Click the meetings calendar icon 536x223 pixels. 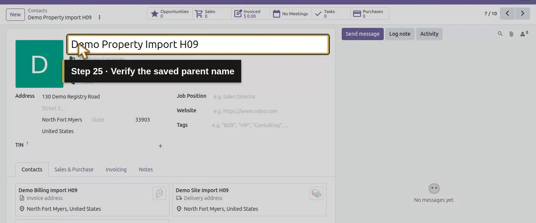coord(277,14)
